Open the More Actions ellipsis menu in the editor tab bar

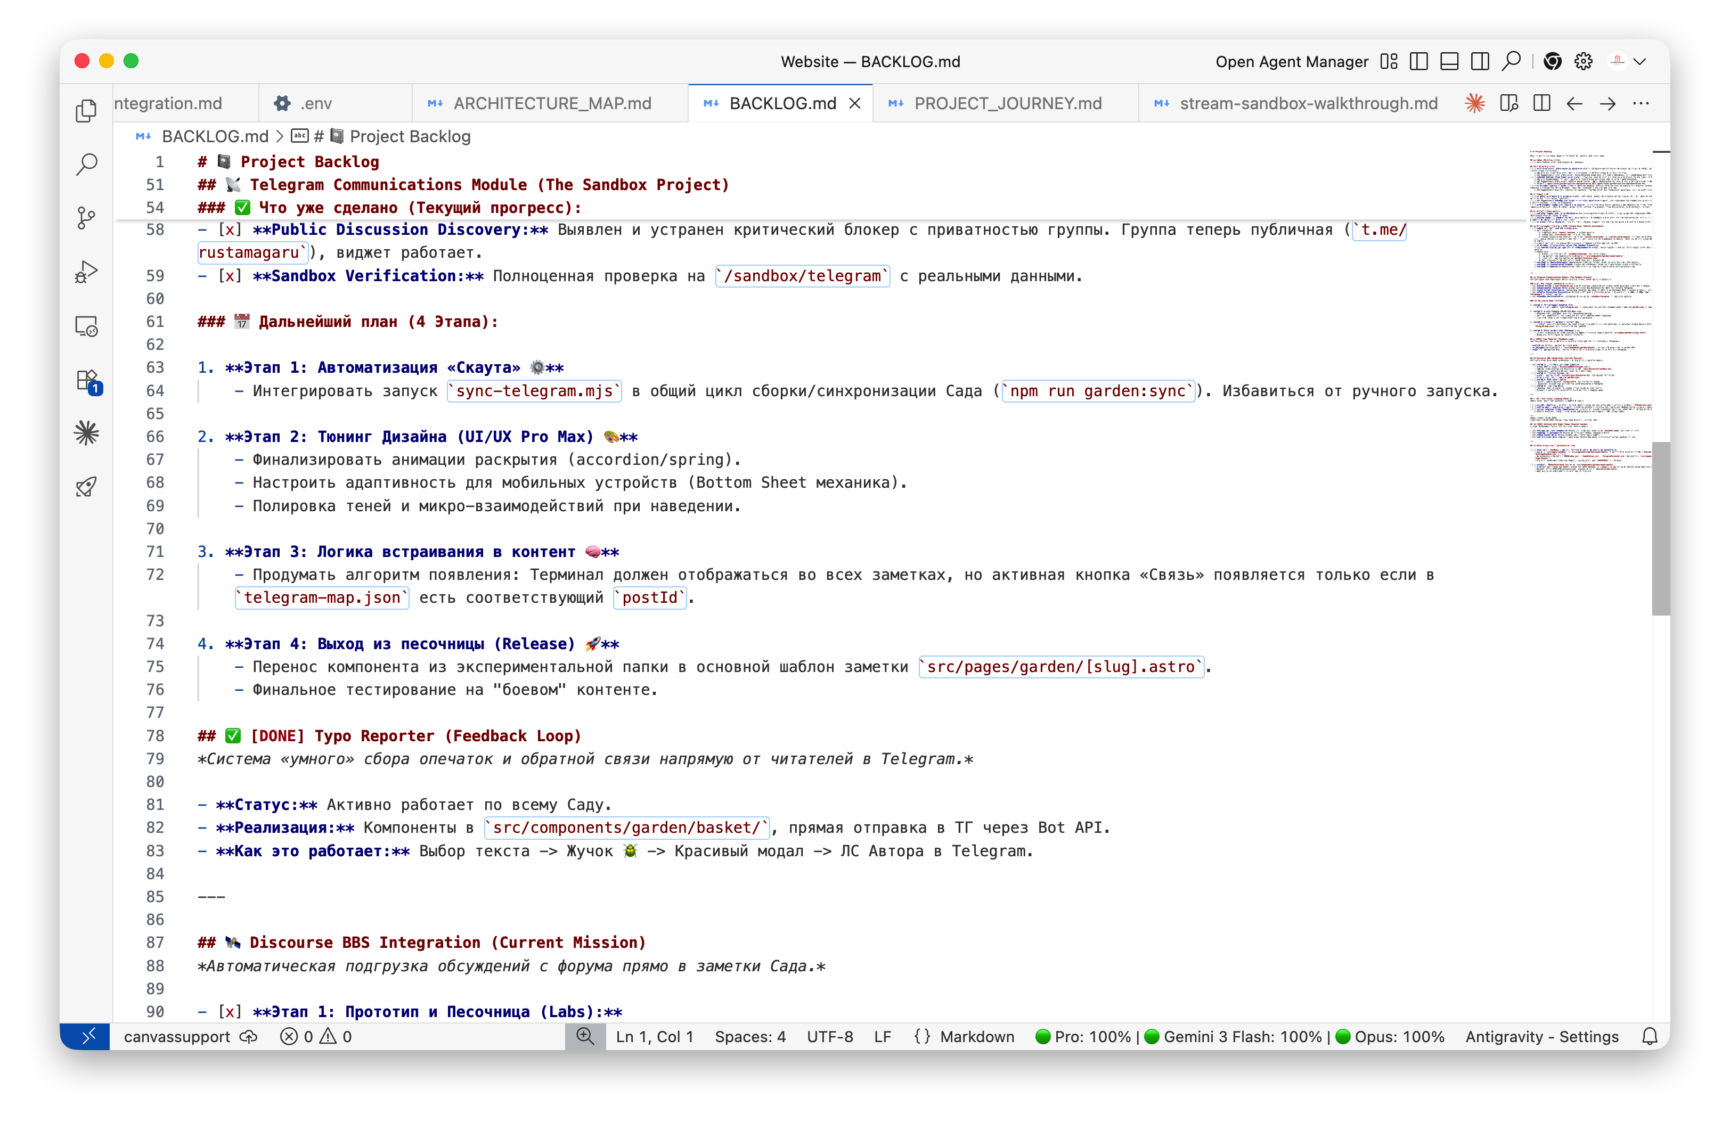(1641, 103)
